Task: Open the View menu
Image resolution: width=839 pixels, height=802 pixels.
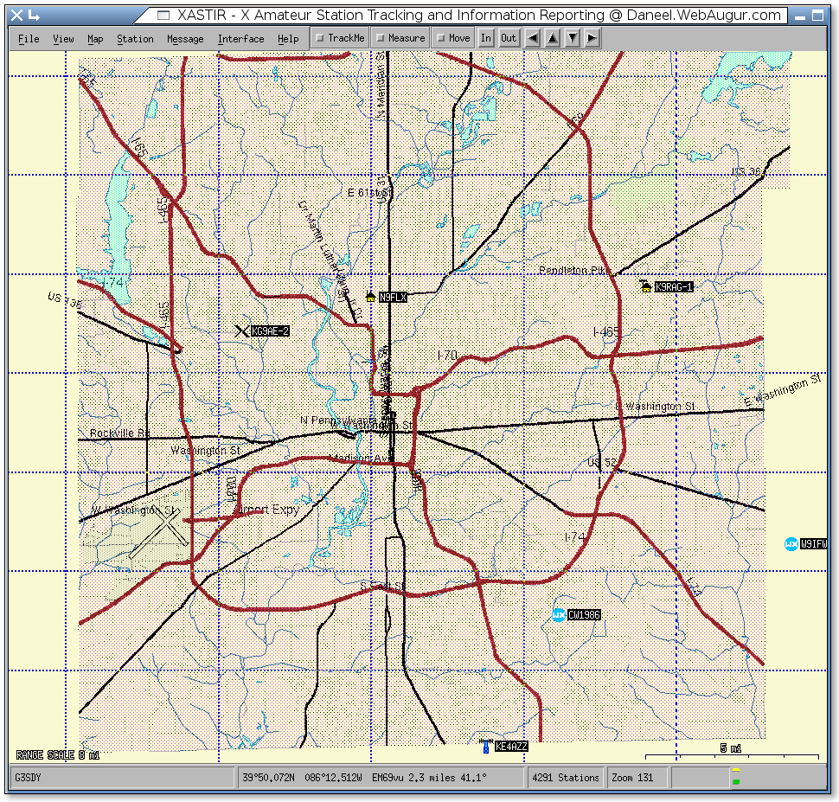Action: (63, 39)
